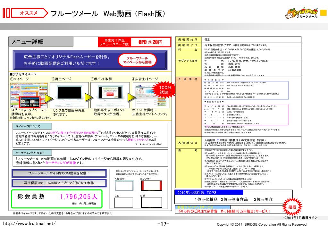This screenshot has width=328, height=227.
Task: Click the yellow arrow after the ポイント取得 thumbnail
Action: (132, 97)
